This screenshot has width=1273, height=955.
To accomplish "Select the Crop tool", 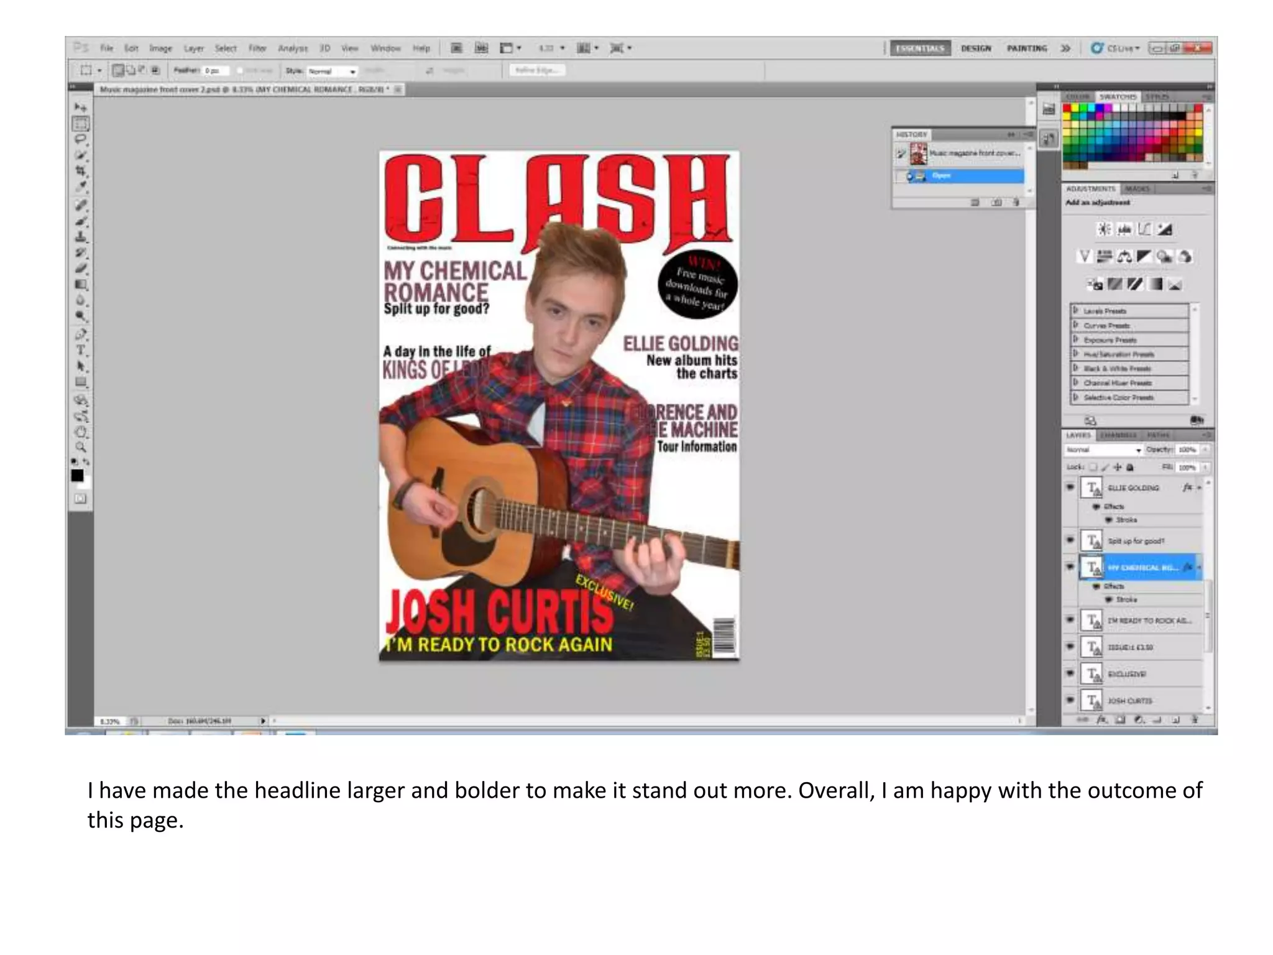I will 81,170.
